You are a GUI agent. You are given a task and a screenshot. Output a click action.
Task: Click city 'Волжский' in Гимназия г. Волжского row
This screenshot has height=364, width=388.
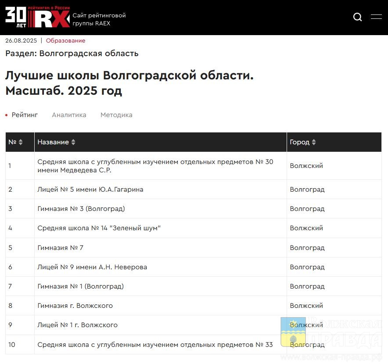[306, 306]
